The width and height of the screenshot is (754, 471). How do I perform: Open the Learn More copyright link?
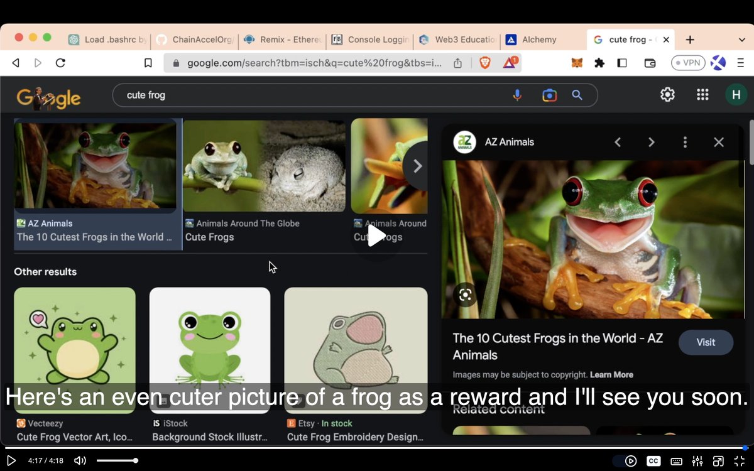coord(611,375)
